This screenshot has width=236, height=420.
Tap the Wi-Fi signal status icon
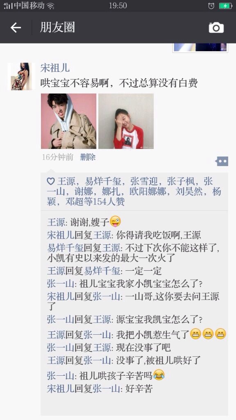pyautogui.click(x=50, y=6)
